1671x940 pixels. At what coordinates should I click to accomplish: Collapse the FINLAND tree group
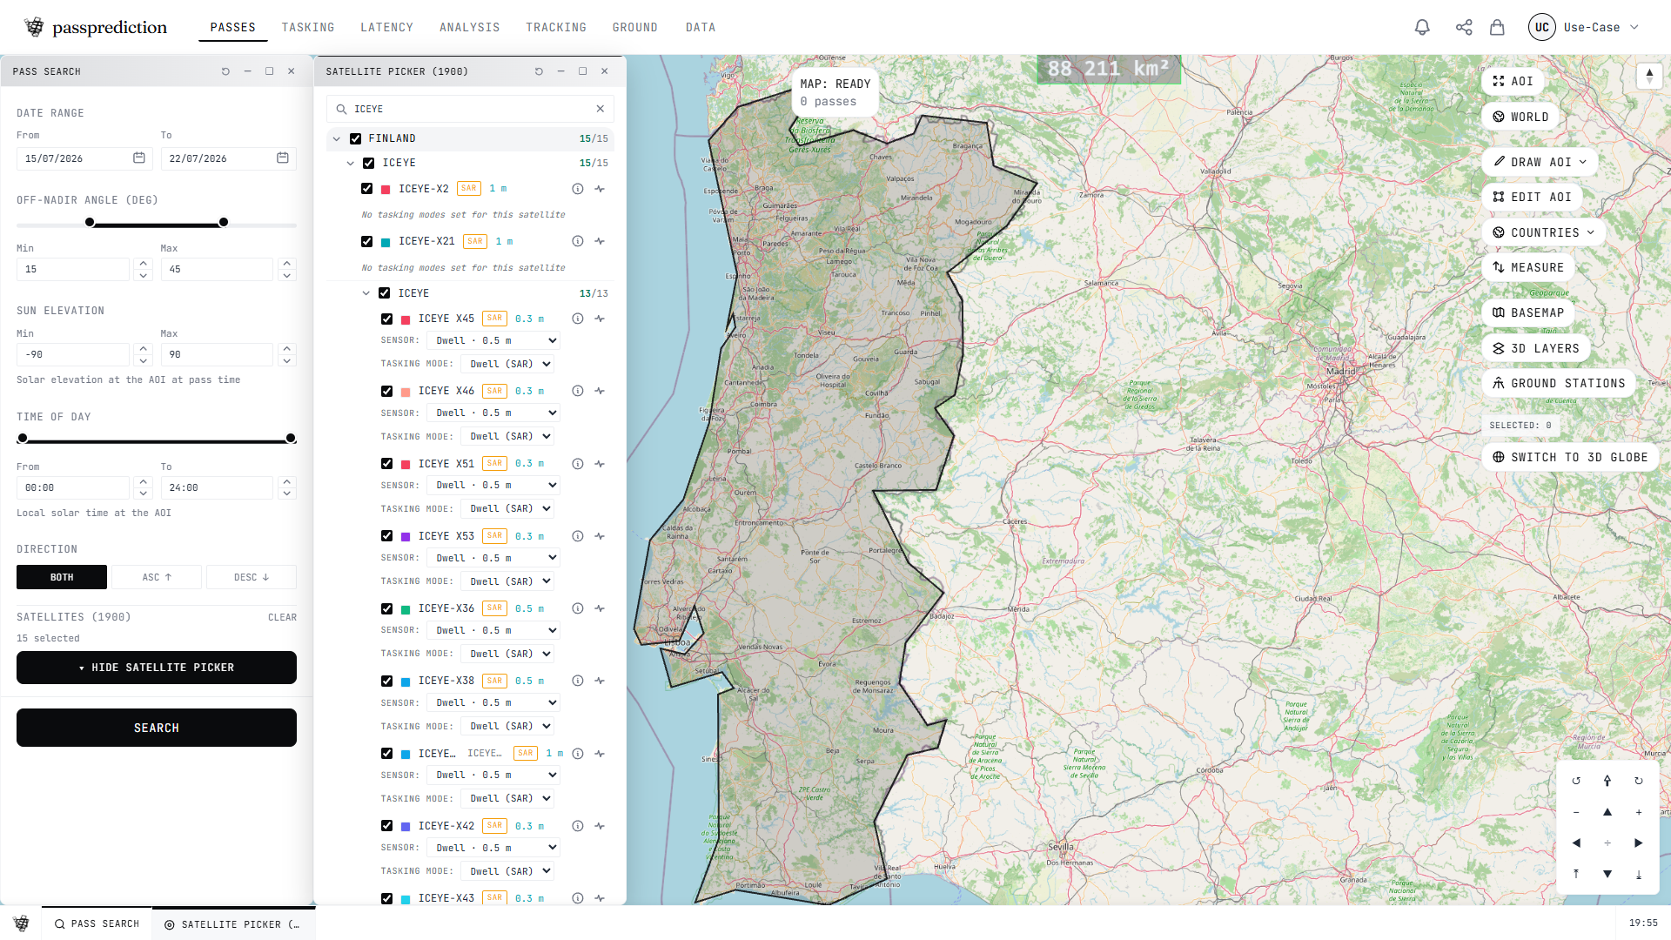tap(337, 138)
